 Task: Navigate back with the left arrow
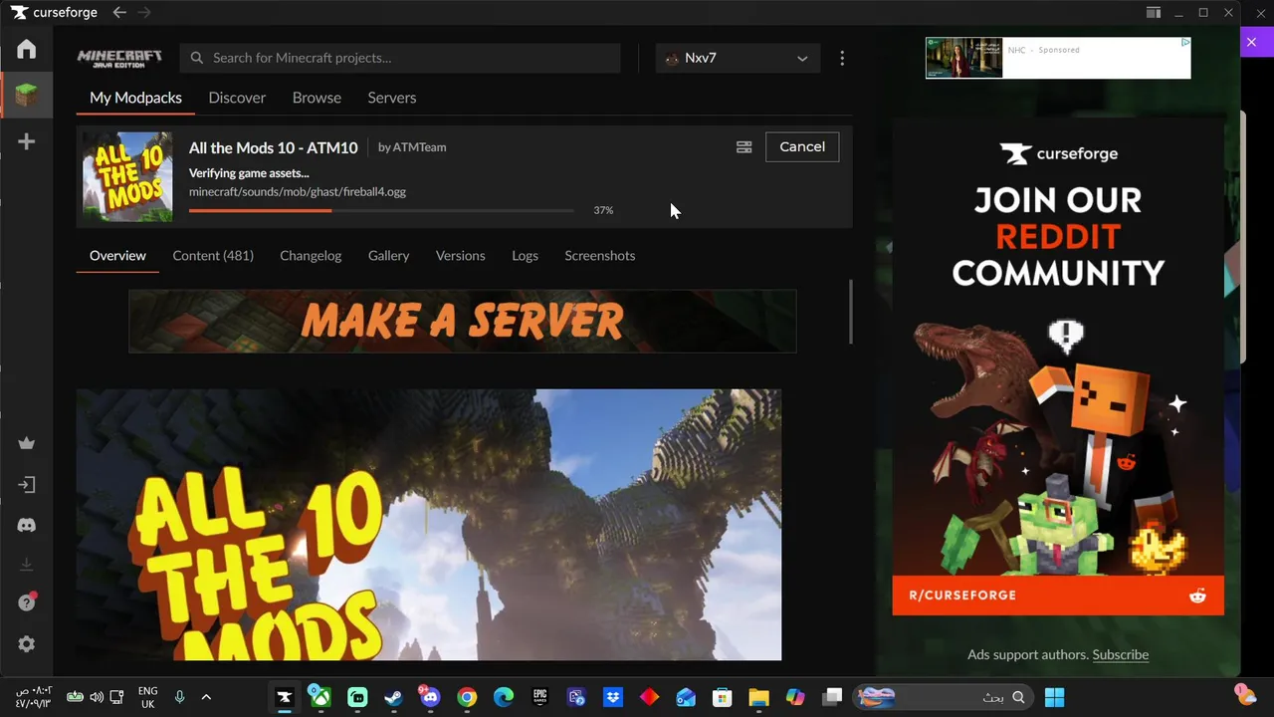click(x=119, y=12)
